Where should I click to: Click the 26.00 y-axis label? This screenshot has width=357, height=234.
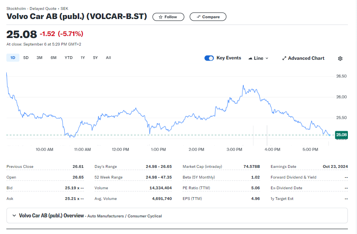tap(341, 97)
